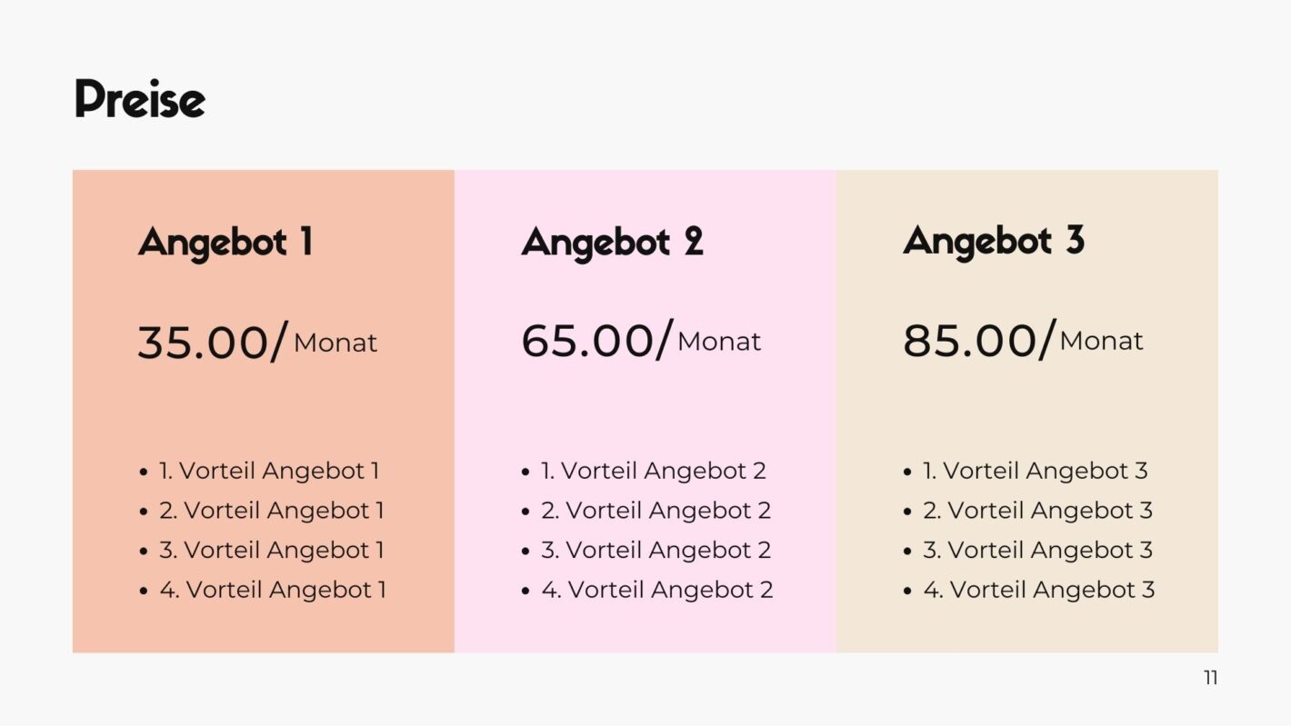This screenshot has height=726, width=1291.
Task: Click the Angebot 3 heading
Action: 994,243
